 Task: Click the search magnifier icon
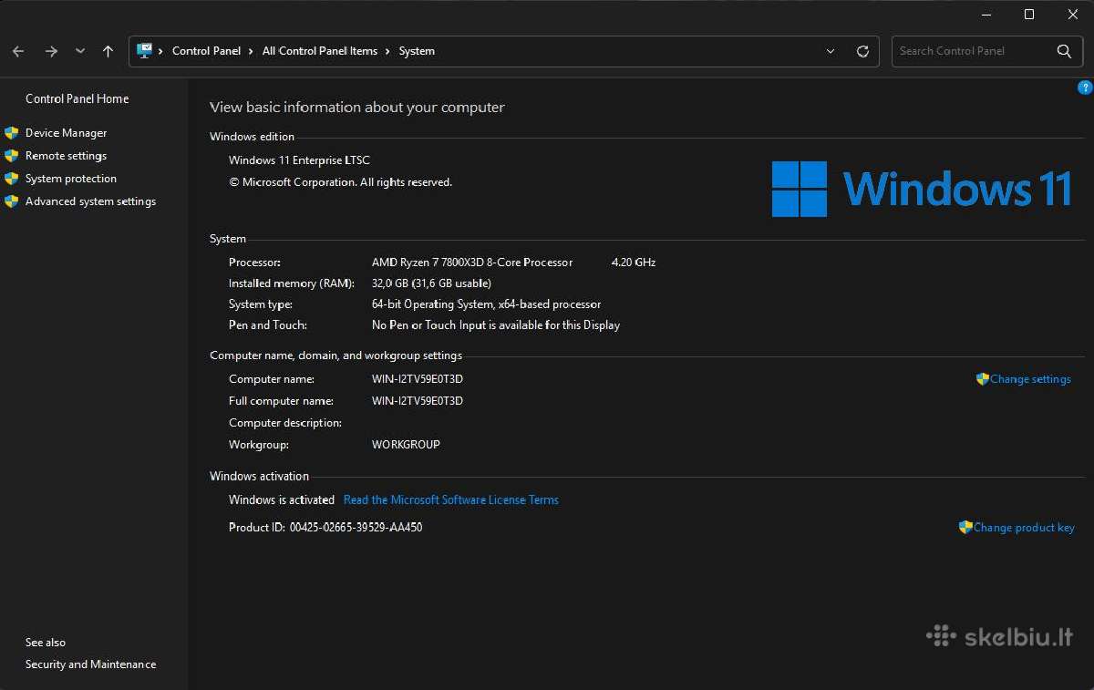point(1064,51)
